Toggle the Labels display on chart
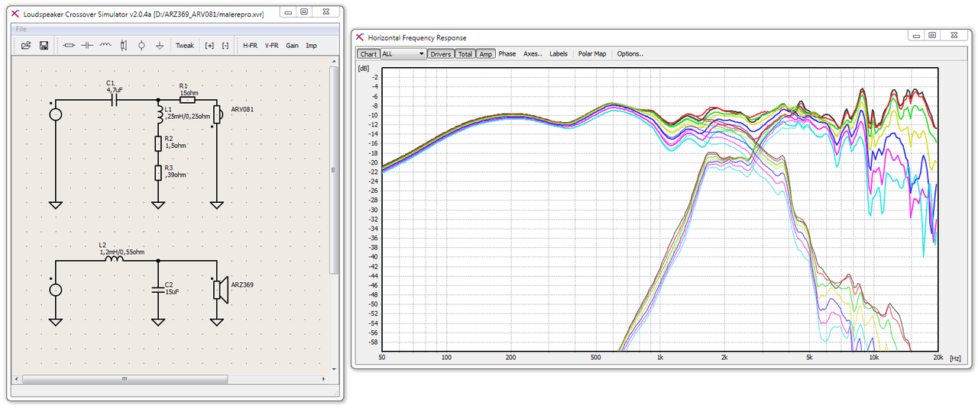The height and width of the screenshot is (408, 978). click(559, 54)
